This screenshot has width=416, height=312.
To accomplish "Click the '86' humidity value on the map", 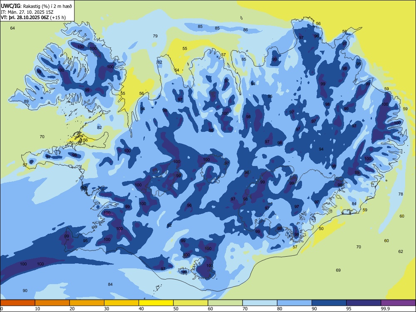I will click(x=245, y=30).
